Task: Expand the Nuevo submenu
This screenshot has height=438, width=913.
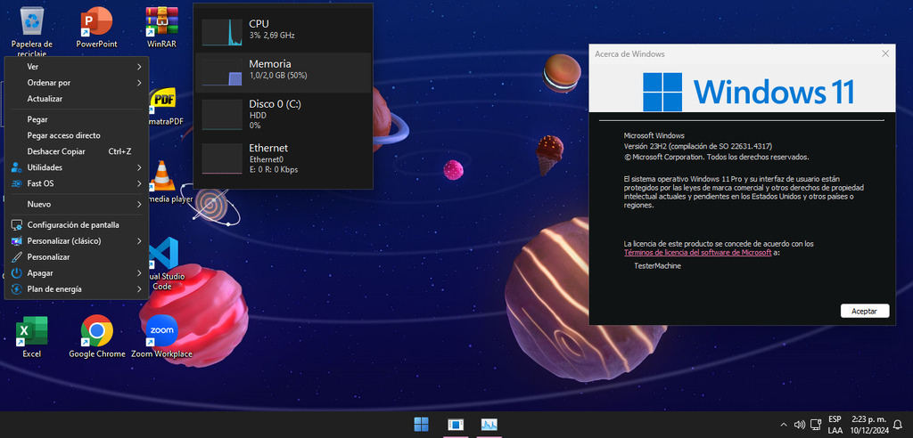Action: (x=76, y=204)
